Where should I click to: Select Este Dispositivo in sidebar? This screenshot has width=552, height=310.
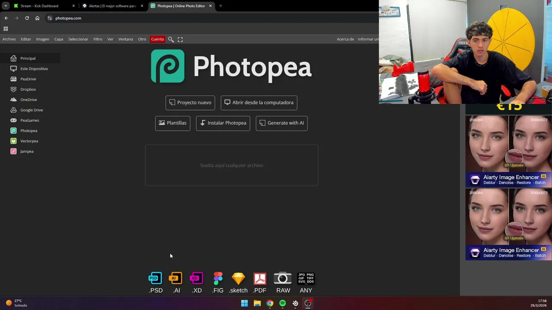[30, 68]
